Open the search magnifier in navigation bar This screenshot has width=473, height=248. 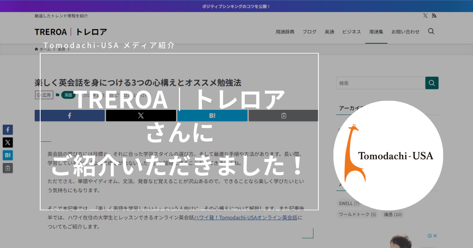(x=431, y=31)
